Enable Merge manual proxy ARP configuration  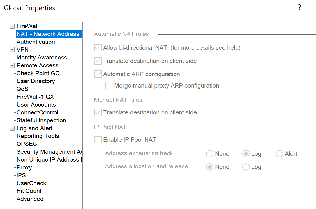click(109, 86)
